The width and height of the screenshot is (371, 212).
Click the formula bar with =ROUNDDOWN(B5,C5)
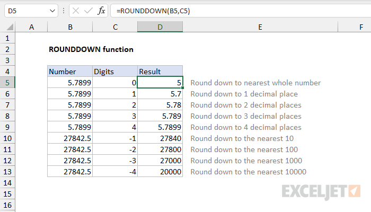point(241,11)
